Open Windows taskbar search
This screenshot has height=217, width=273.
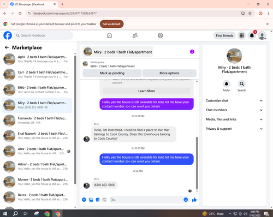pos(15,214)
